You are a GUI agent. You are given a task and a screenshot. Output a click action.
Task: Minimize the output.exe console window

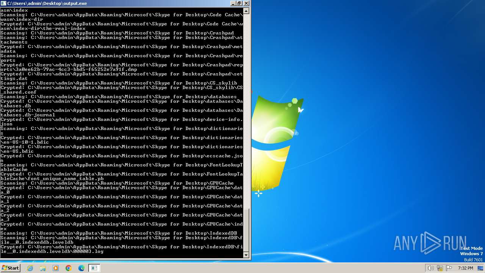pos(233,3)
